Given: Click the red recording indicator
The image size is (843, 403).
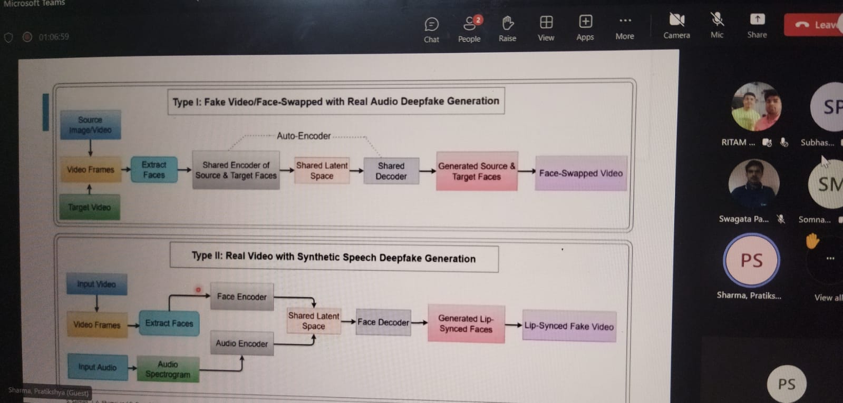Looking at the screenshot, I should tap(27, 37).
